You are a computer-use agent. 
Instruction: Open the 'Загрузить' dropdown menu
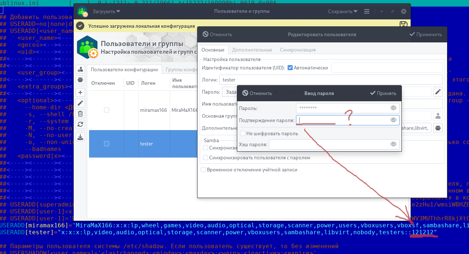tap(107, 11)
